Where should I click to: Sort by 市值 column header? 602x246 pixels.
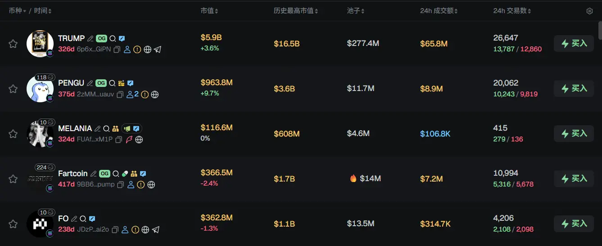click(x=210, y=11)
